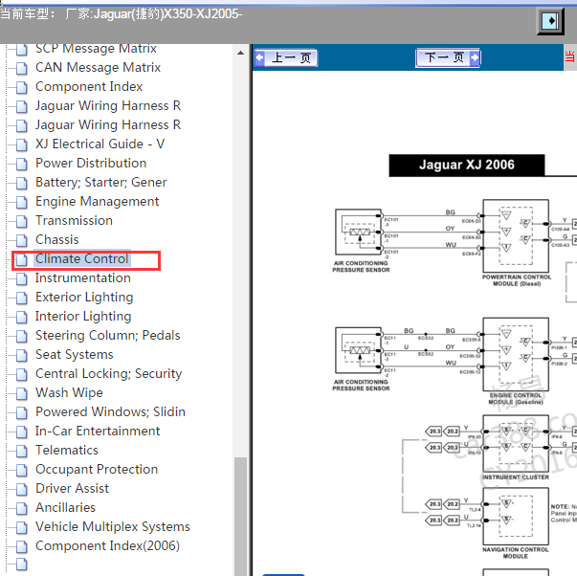The height and width of the screenshot is (576, 577).
Task: Go to previous page with 上一页 button
Action: [286, 57]
